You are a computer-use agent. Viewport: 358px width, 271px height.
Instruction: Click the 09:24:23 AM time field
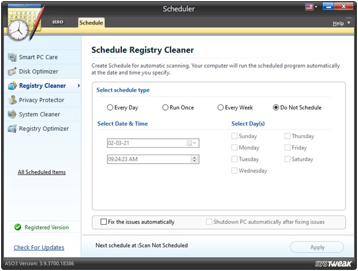point(153,159)
